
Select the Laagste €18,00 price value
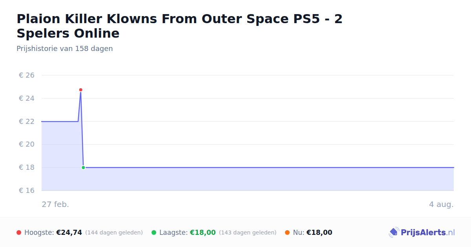tap(203, 232)
